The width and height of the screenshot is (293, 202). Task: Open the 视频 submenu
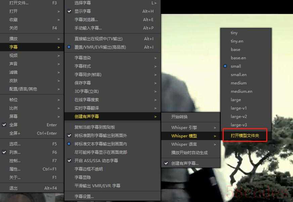tap(32, 56)
